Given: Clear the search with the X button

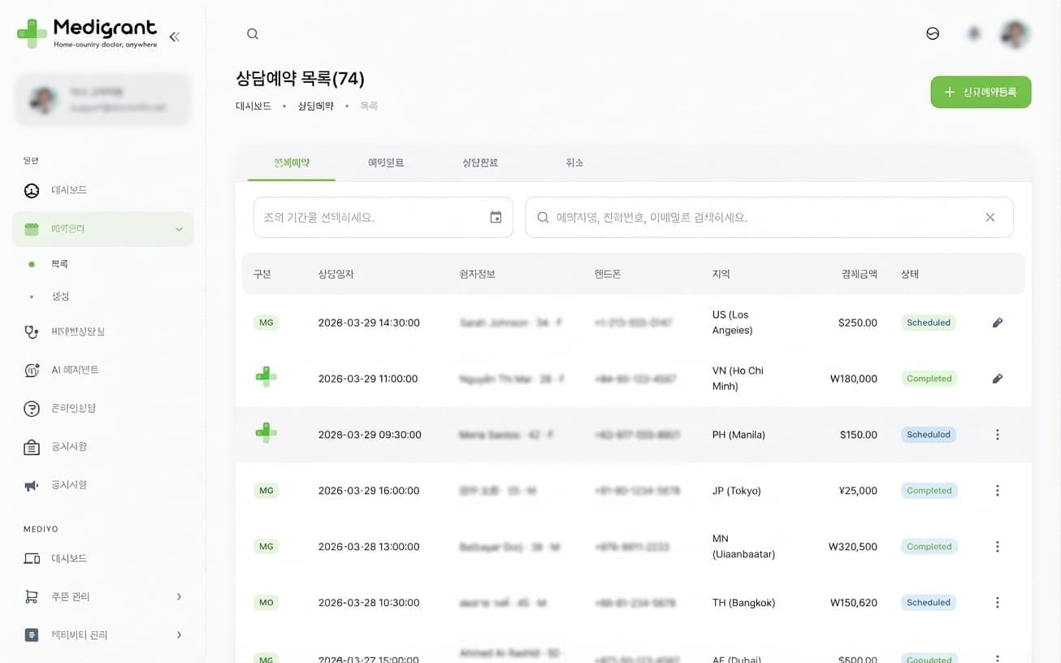Looking at the screenshot, I should click(x=990, y=217).
